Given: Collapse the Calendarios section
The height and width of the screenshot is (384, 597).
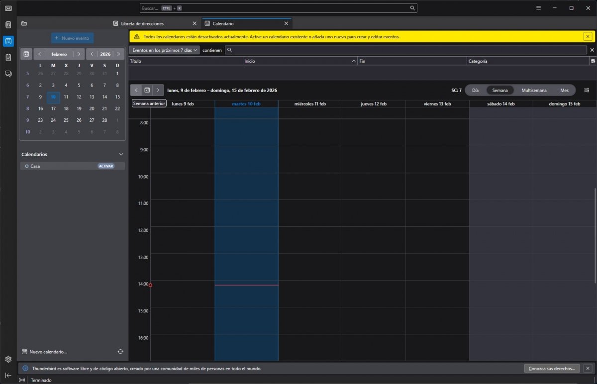Looking at the screenshot, I should pyautogui.click(x=121, y=154).
